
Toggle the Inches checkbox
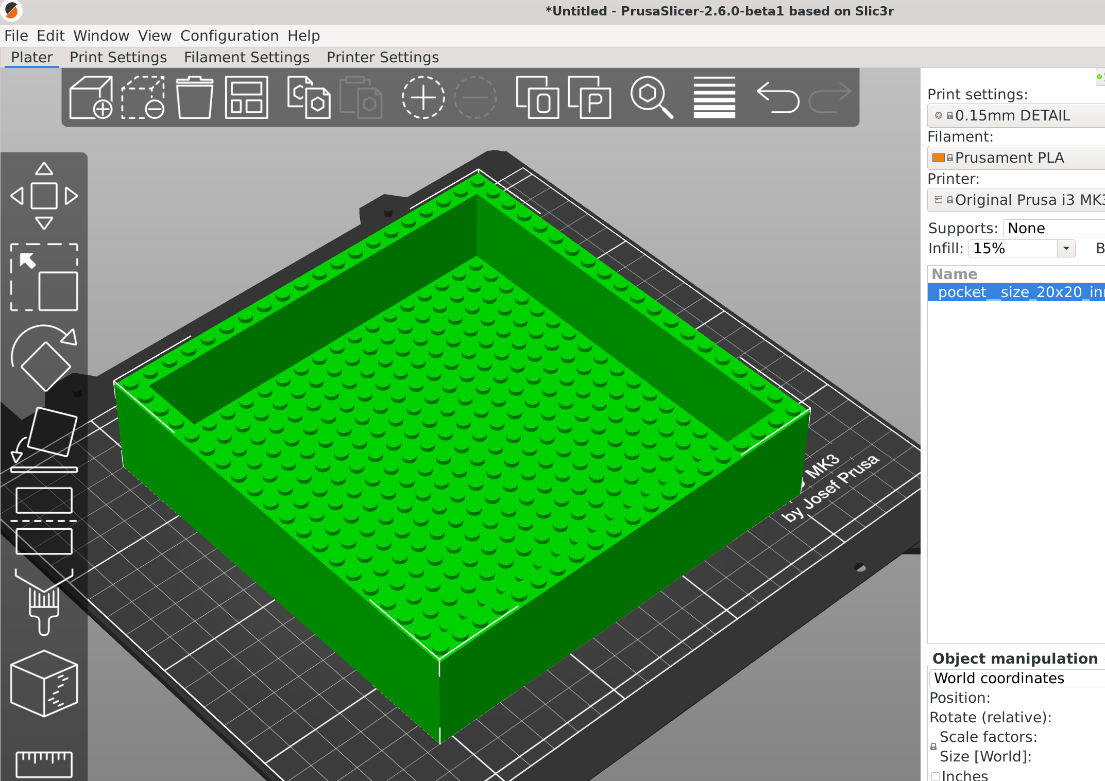click(x=936, y=776)
